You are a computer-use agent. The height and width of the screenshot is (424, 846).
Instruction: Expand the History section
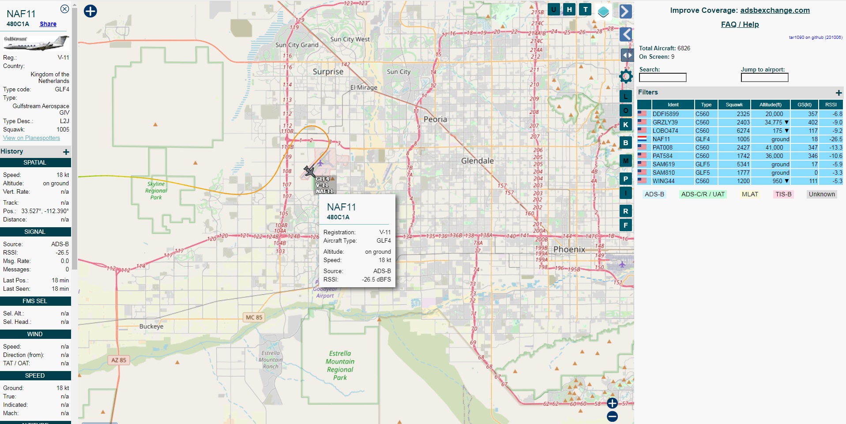(66, 152)
